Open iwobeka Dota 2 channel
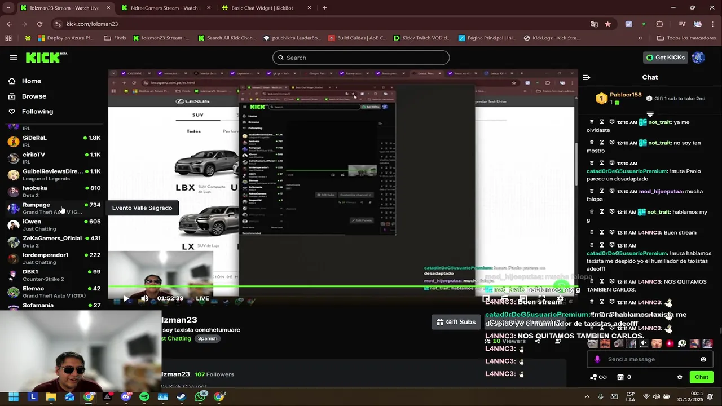 point(54,192)
